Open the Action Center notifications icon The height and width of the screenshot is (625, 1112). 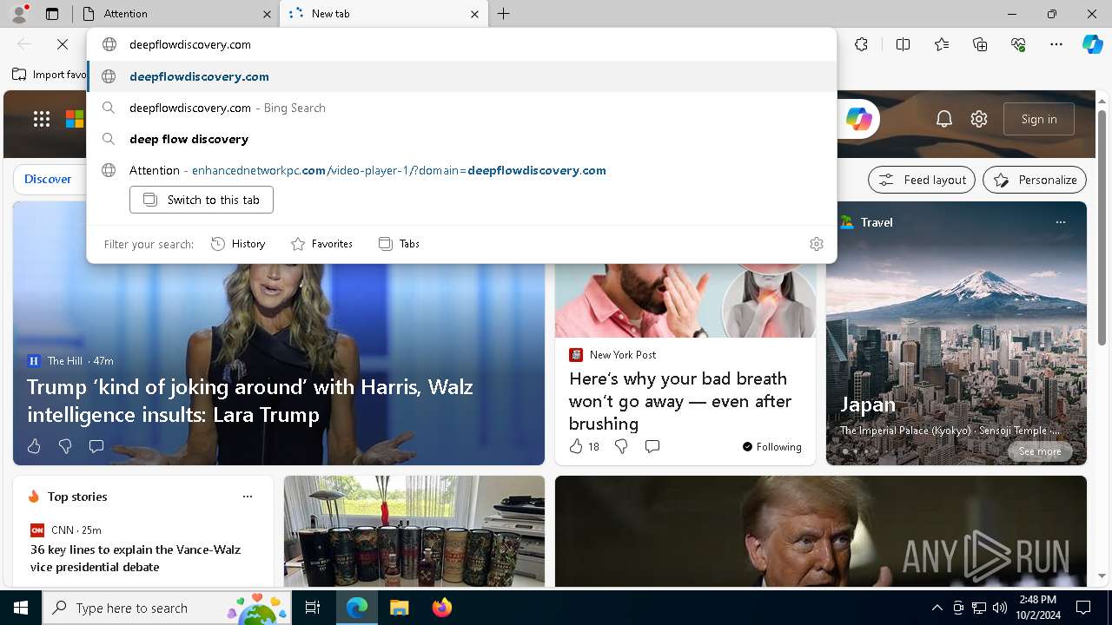pos(1083,608)
